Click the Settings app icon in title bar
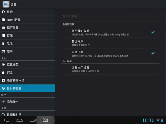The width and height of the screenshot is (166, 124). [6, 4]
